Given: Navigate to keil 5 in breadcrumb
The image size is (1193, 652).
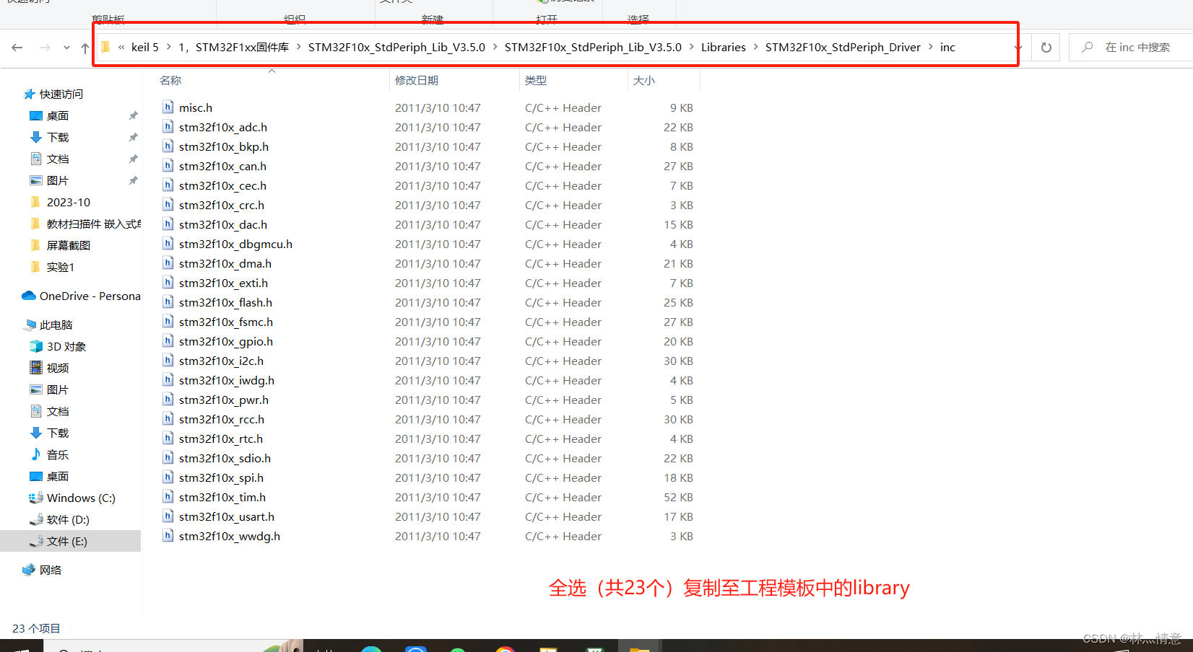Looking at the screenshot, I should click(x=144, y=48).
